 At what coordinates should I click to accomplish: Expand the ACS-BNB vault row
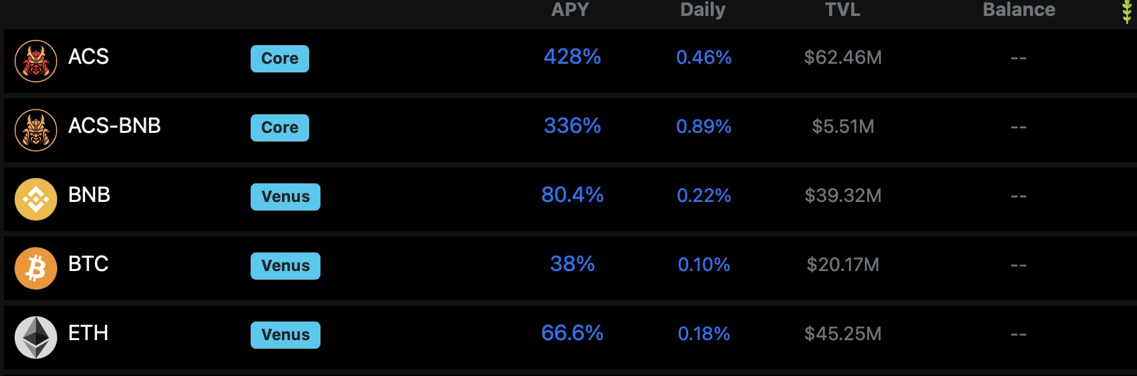coord(570,130)
